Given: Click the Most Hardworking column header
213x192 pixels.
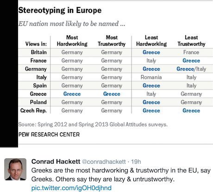Looking at the screenshot, I should [72, 41].
